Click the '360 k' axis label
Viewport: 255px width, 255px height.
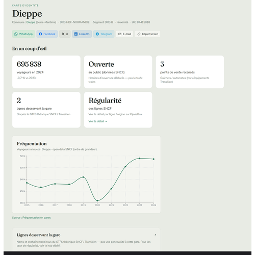point(22,203)
